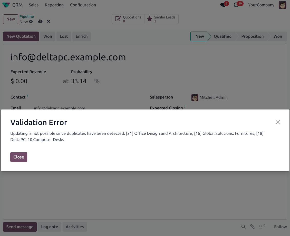Click the Send message button
This screenshot has width=290, height=236.
click(x=20, y=227)
